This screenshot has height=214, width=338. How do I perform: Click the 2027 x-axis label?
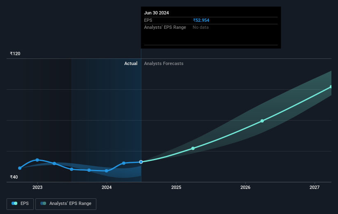click(315, 187)
